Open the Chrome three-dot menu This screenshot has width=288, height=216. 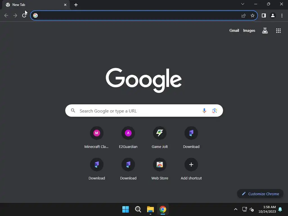(282, 16)
